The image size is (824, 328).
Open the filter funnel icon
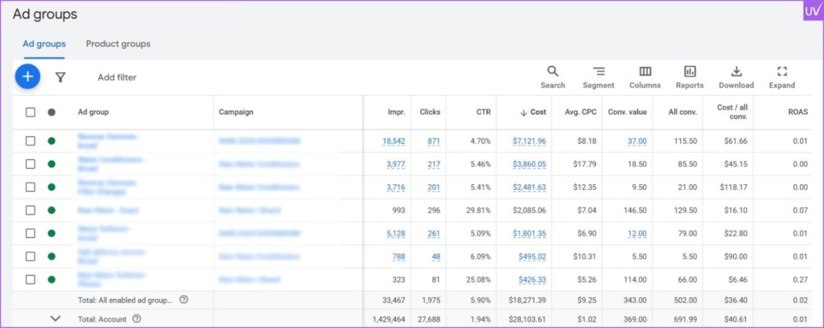point(60,77)
